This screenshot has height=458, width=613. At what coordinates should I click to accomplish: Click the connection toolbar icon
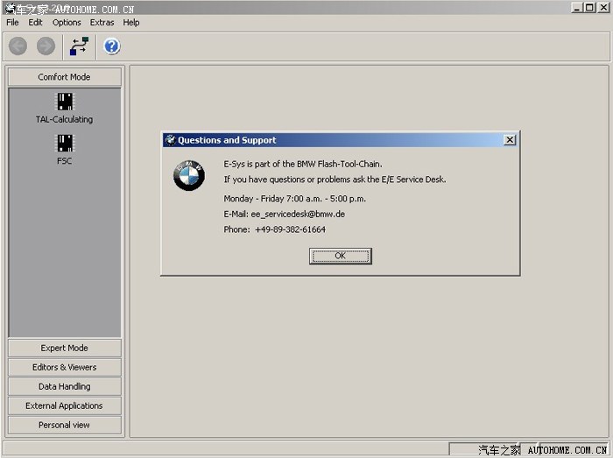pyautogui.click(x=79, y=46)
